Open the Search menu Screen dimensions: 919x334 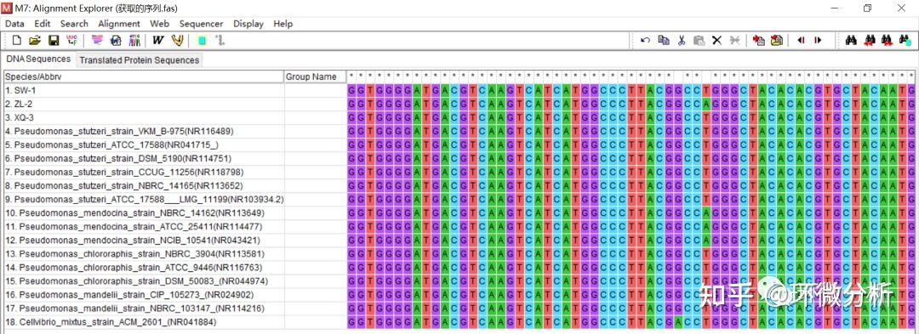74,24
